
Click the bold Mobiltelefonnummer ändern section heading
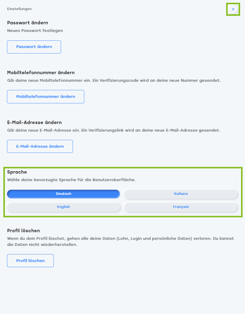pos(41,73)
